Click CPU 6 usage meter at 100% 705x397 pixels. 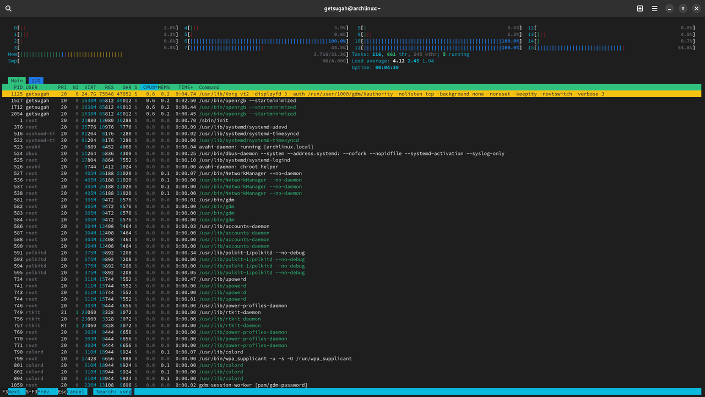click(267, 41)
